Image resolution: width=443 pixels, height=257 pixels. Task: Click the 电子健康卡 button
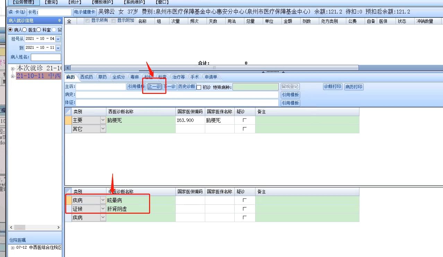(x=85, y=12)
